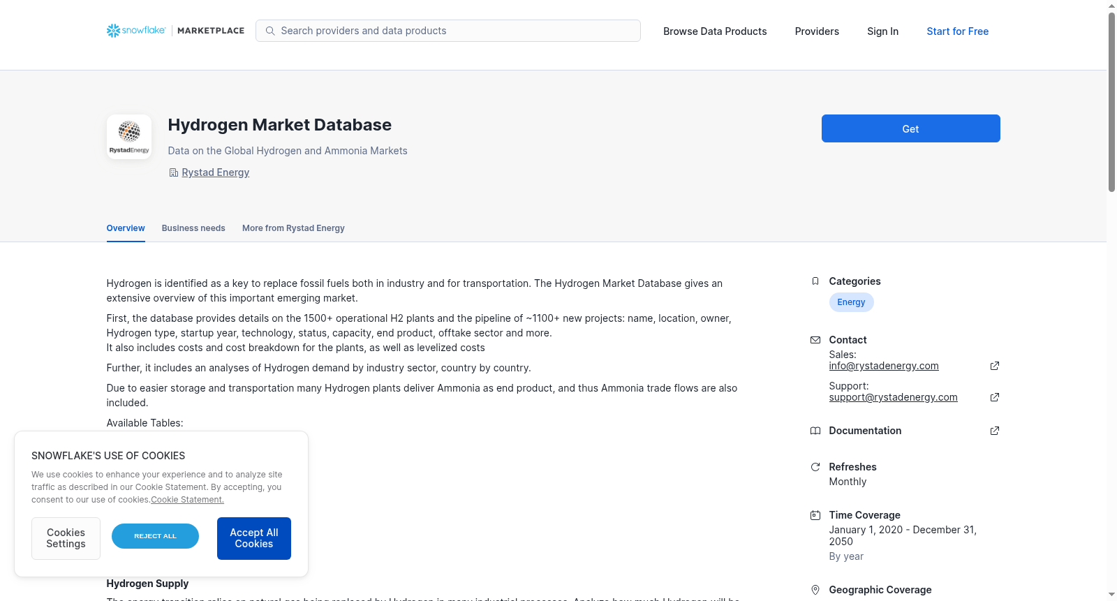This screenshot has height=601, width=1117.
Task: Open external link for support email
Action: click(x=995, y=397)
